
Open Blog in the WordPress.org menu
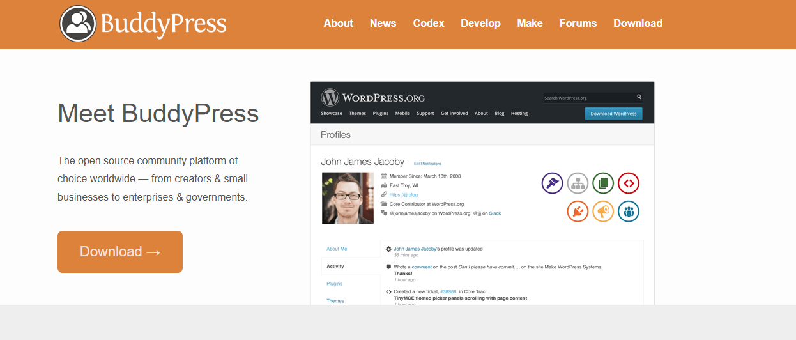click(x=500, y=114)
